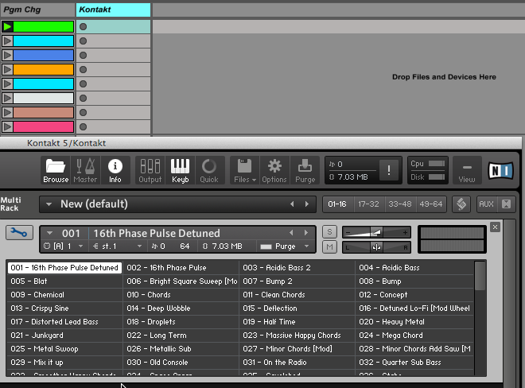
Task: Select patch 032 - Quarter Sub Bass
Action: (x=414, y=363)
